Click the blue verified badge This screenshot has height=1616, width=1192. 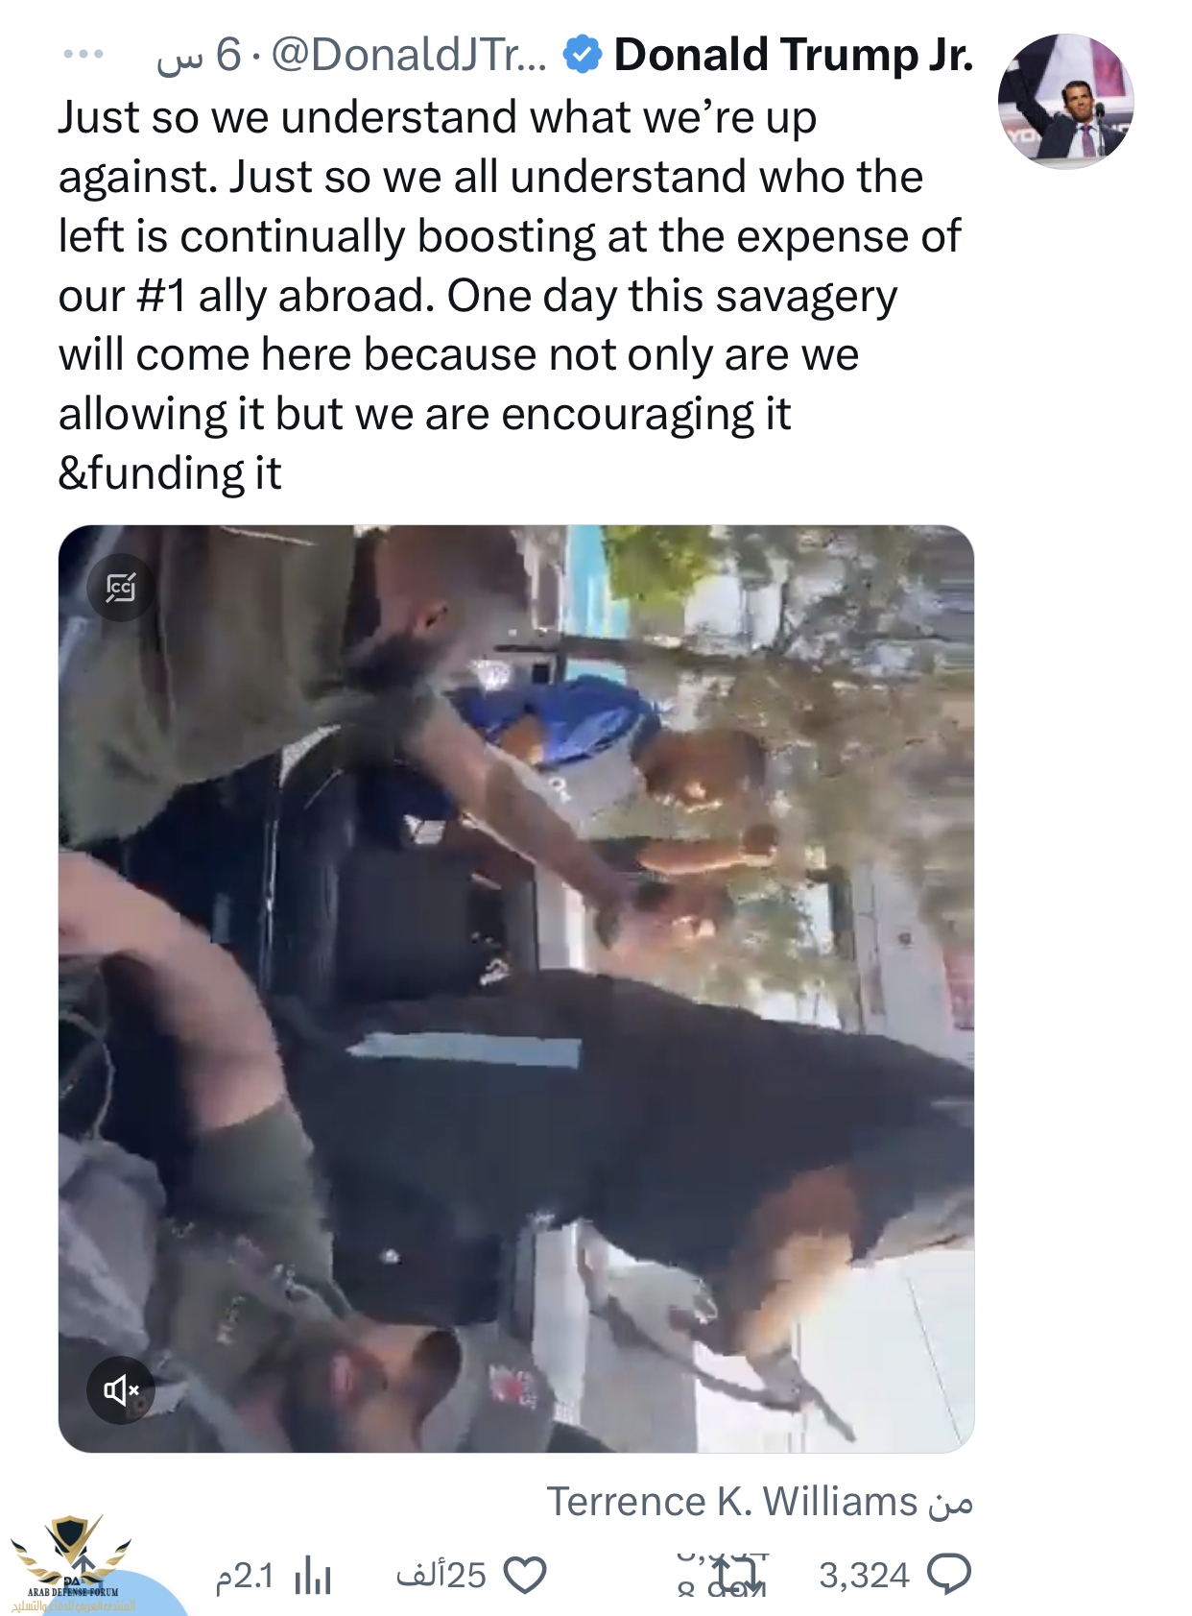pos(582,55)
